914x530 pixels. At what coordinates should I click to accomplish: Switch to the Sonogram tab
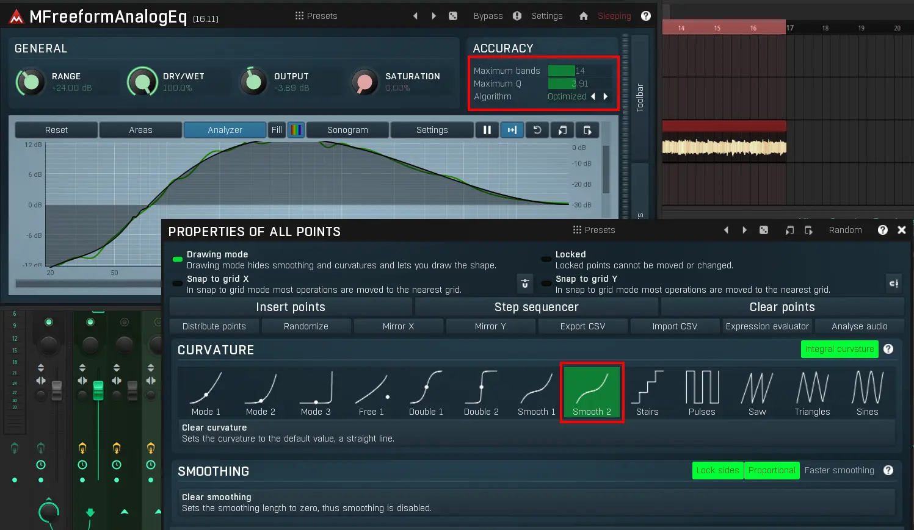pyautogui.click(x=347, y=130)
